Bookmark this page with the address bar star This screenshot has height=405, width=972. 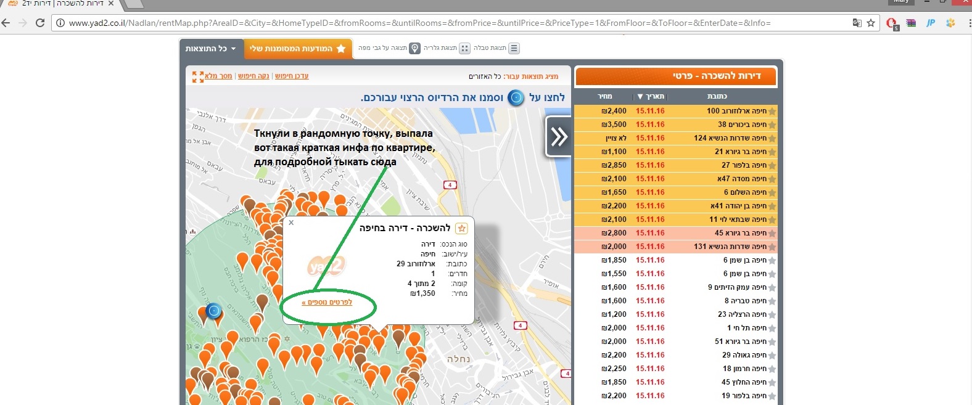coord(871,23)
